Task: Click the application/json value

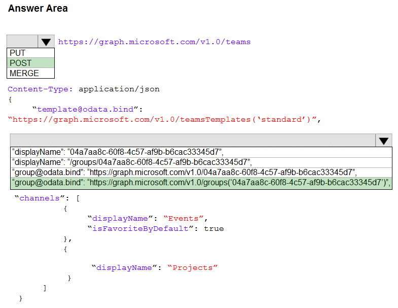Action: point(119,89)
